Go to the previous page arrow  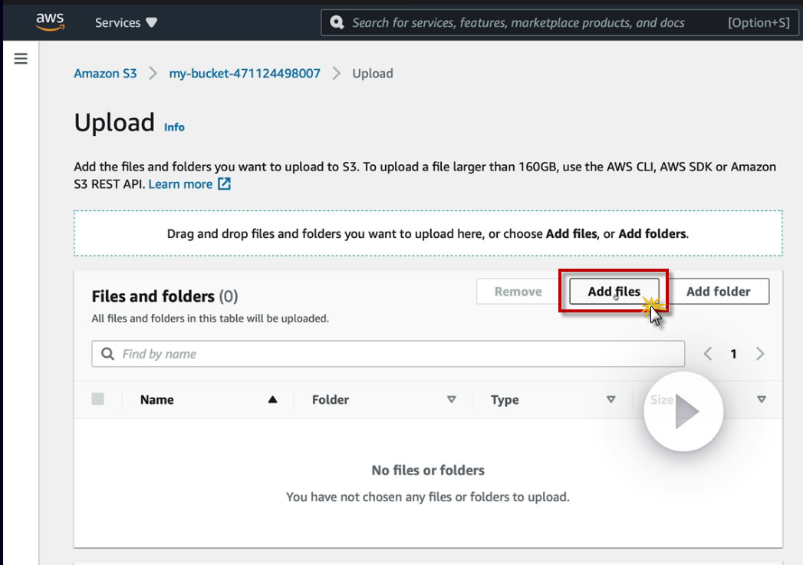click(708, 354)
